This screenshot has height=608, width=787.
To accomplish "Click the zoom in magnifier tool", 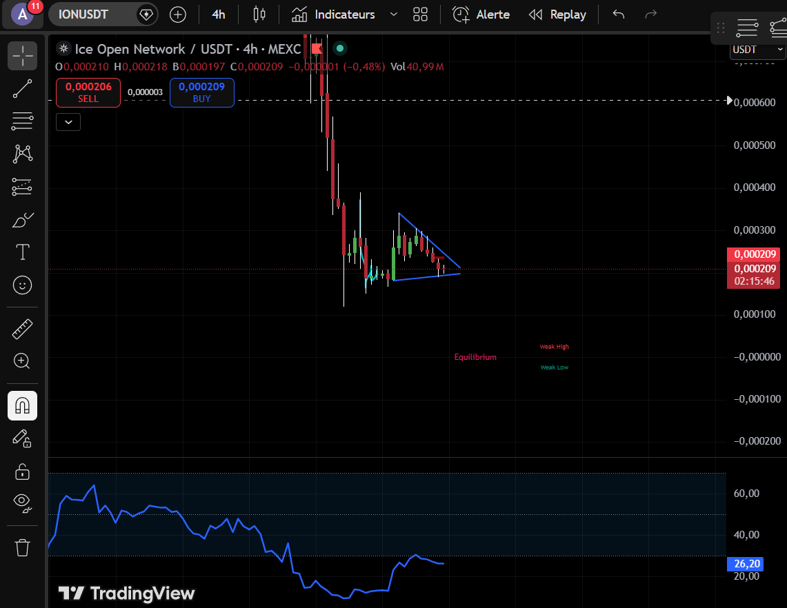I will point(22,361).
